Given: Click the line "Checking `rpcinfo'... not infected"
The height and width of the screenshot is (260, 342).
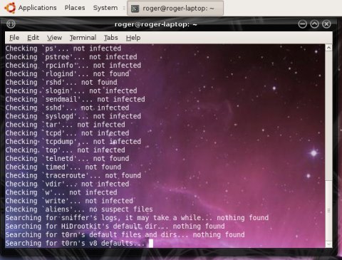Looking at the screenshot, I should (73, 66).
